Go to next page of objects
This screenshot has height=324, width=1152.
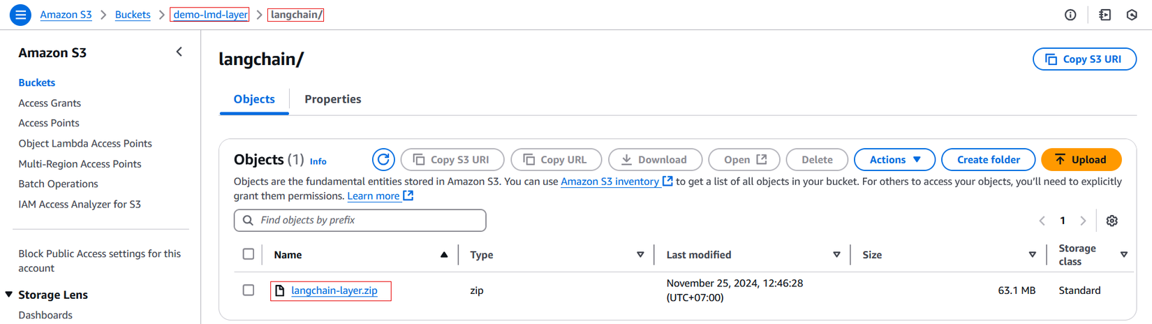1083,221
